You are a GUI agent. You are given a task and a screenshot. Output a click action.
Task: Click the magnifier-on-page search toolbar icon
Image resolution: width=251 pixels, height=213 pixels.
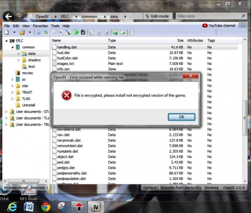92,32
